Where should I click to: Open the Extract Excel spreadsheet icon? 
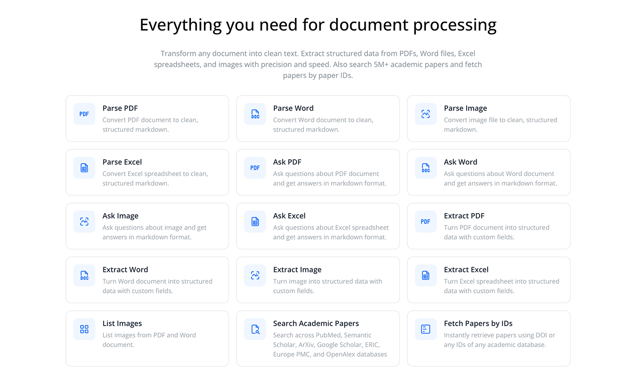tap(426, 275)
